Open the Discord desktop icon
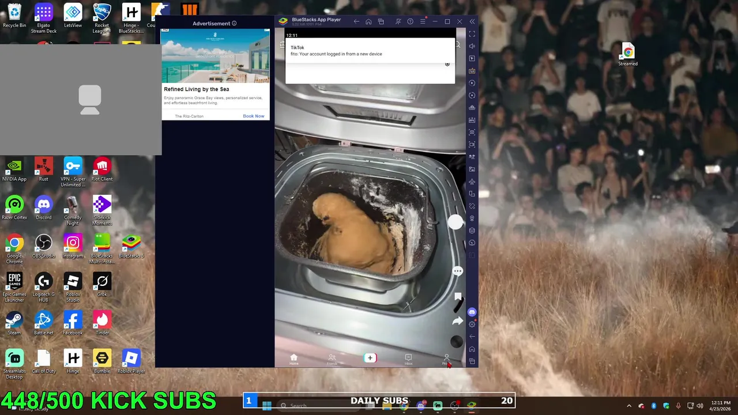Image resolution: width=738 pixels, height=415 pixels. pos(43,208)
